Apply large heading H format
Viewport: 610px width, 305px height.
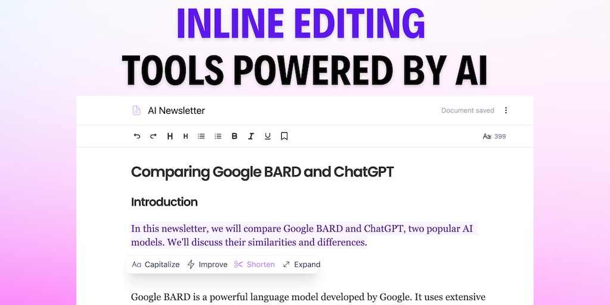170,136
